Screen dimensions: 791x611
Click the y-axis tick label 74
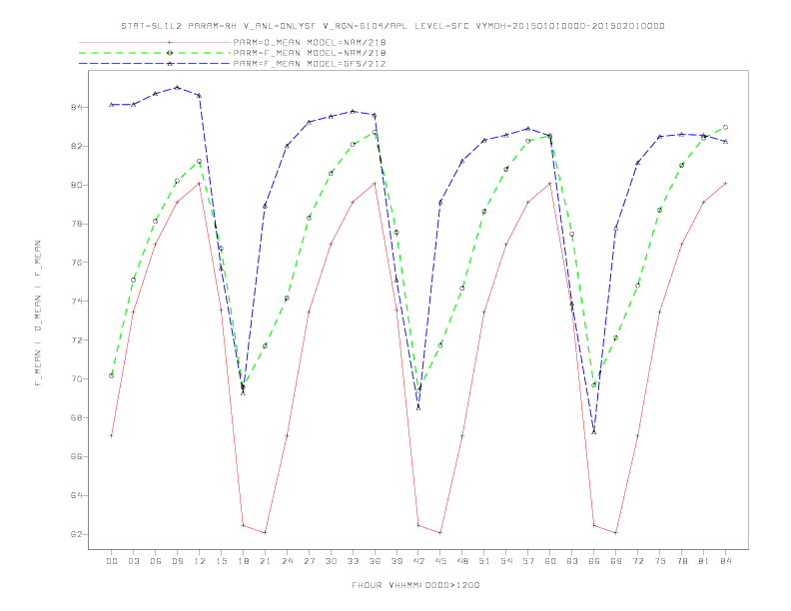tap(77, 302)
